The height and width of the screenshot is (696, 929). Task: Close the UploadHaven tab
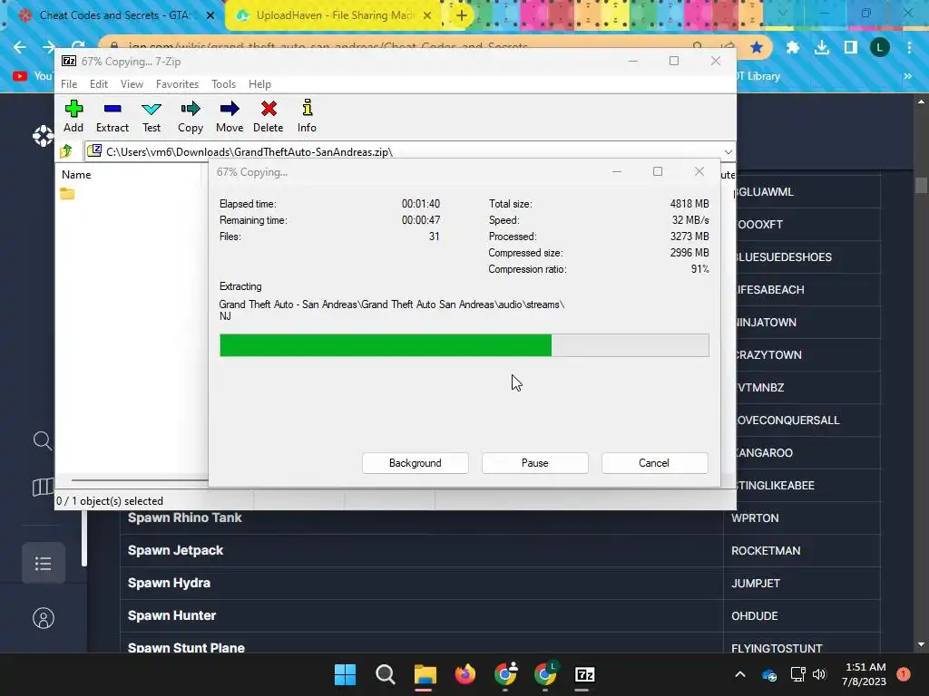pos(427,15)
